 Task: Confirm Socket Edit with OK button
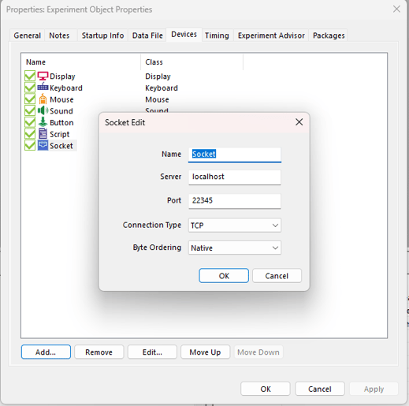[224, 276]
